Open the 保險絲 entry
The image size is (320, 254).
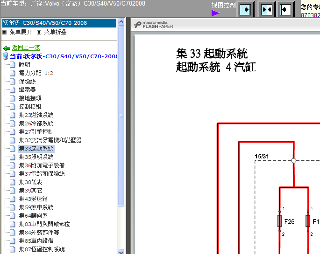(27, 82)
